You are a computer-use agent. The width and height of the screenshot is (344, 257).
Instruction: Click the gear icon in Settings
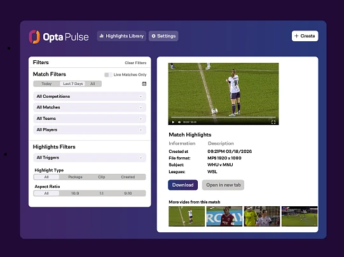(x=154, y=36)
